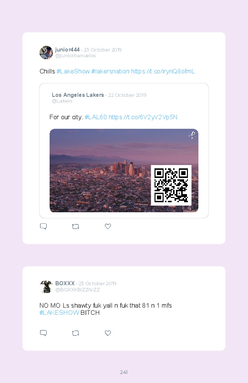248x383 pixels.
Task: Open the Los Angeles Lakers account name
Action: [x=78, y=95]
